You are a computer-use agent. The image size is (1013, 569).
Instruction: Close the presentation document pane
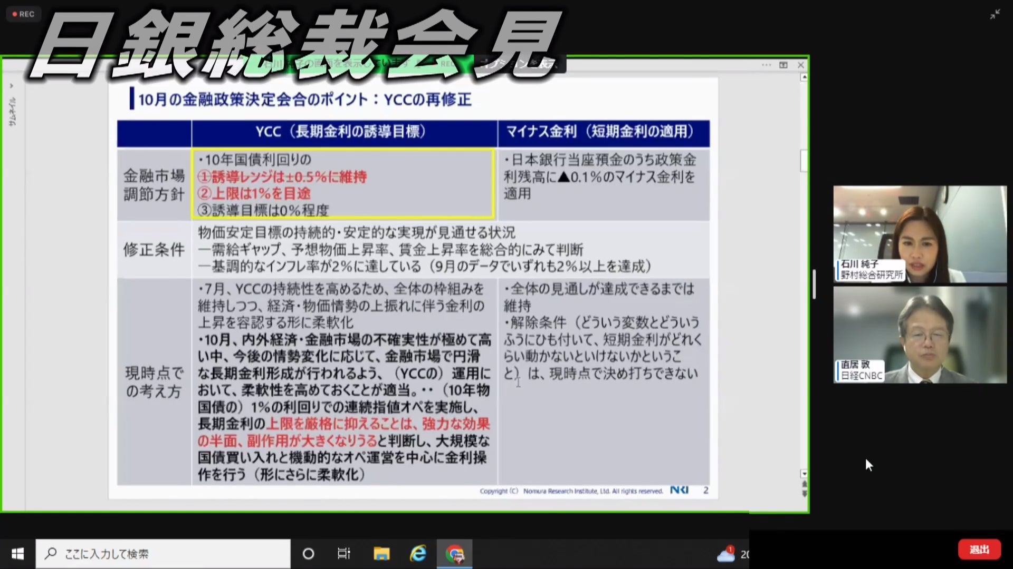(x=801, y=65)
